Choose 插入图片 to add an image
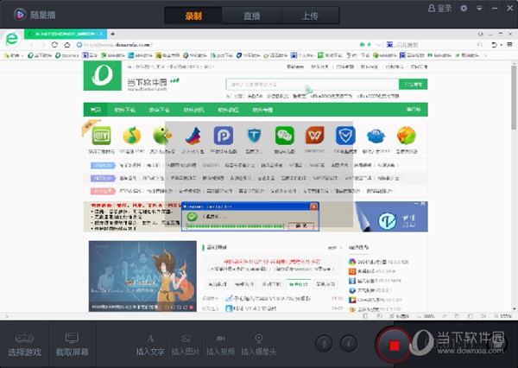This screenshot has height=368, width=518. point(186,345)
